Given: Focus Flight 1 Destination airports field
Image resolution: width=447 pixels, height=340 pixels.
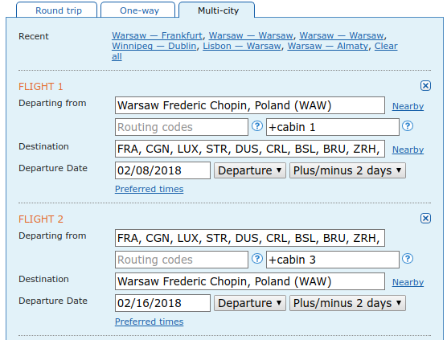Looking at the screenshot, I should tap(250, 149).
